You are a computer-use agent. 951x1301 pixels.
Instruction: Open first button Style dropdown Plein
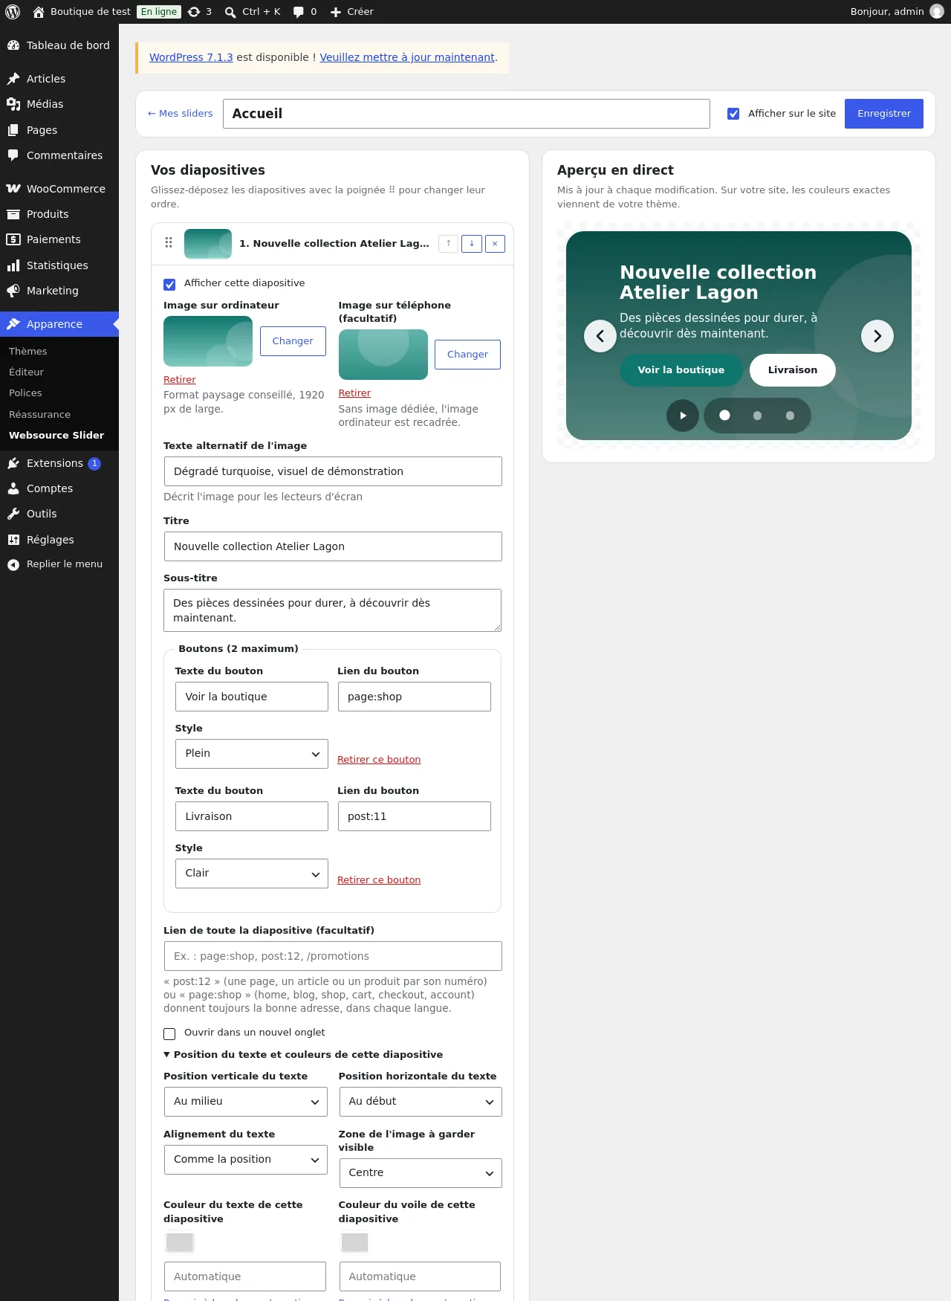click(x=252, y=754)
